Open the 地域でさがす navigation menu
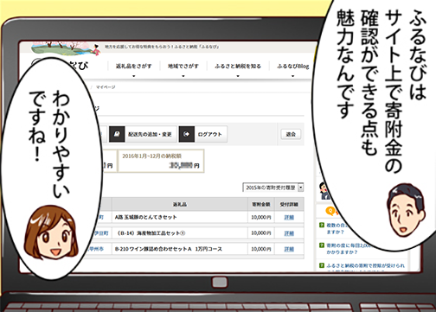The width and height of the screenshot is (436, 312). tap(183, 67)
